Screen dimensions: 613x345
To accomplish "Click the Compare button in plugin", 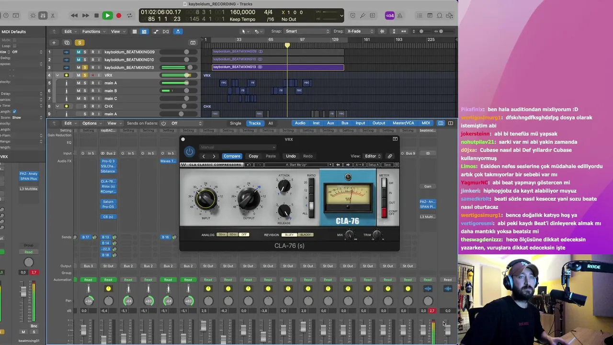I will (x=232, y=156).
